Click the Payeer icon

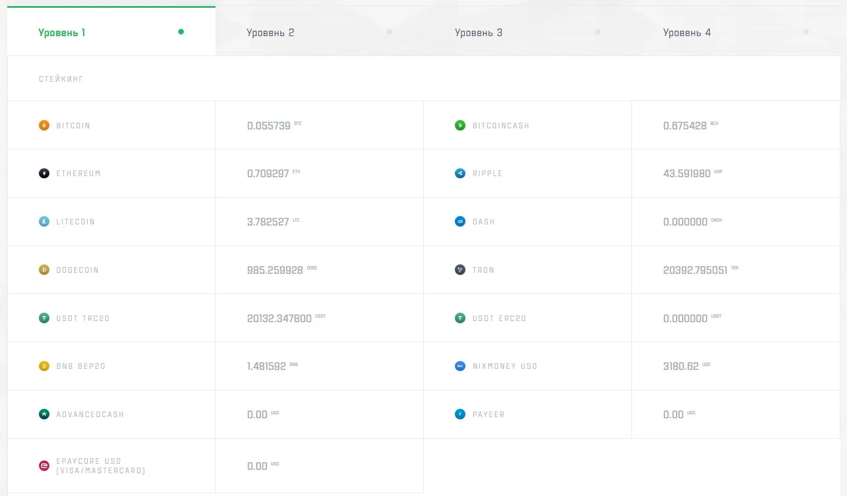(x=460, y=414)
